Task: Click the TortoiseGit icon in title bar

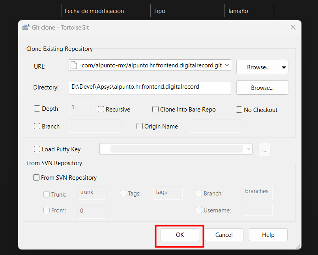Action: (25, 28)
